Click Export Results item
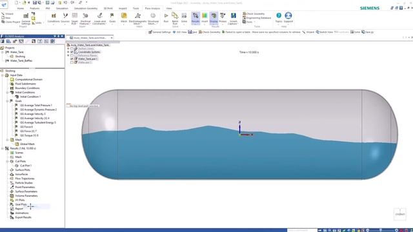 point(23,217)
